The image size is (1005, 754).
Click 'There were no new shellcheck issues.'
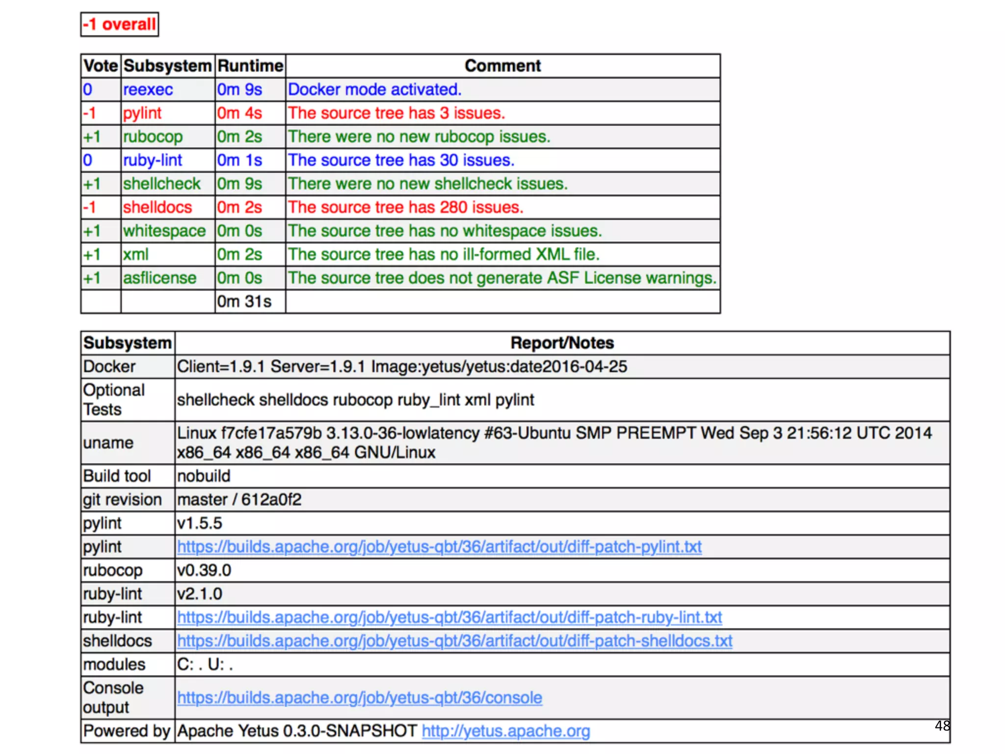pos(428,184)
